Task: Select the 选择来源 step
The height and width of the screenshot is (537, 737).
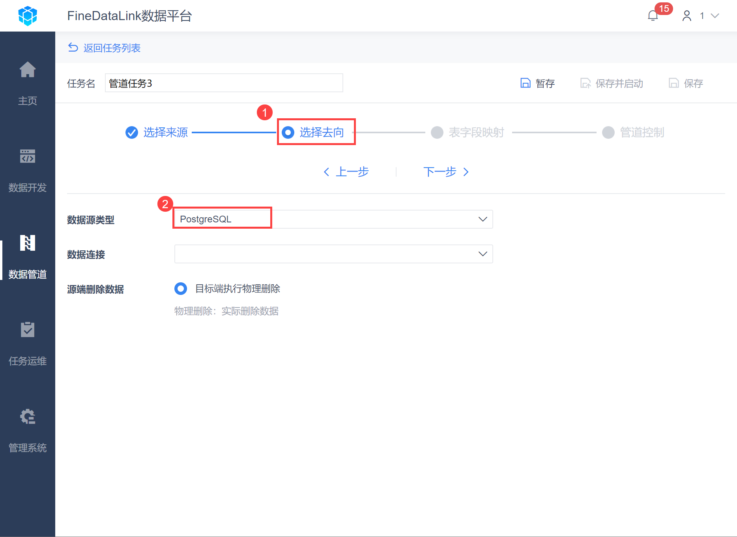Action: [157, 132]
